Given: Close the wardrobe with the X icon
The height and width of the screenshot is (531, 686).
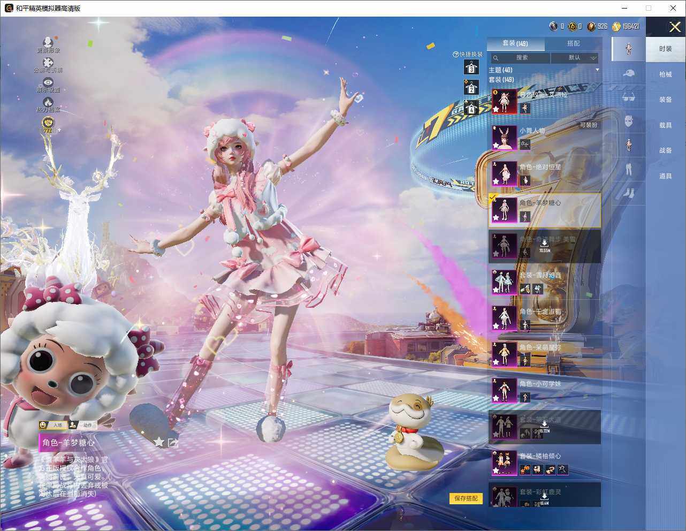Looking at the screenshot, I should coord(675,27).
